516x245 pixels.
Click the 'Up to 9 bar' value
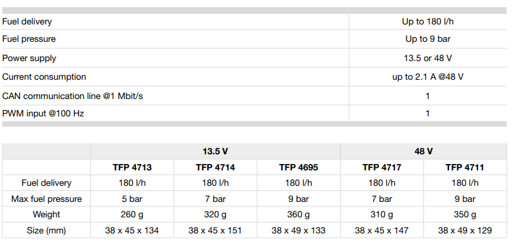tap(428, 39)
